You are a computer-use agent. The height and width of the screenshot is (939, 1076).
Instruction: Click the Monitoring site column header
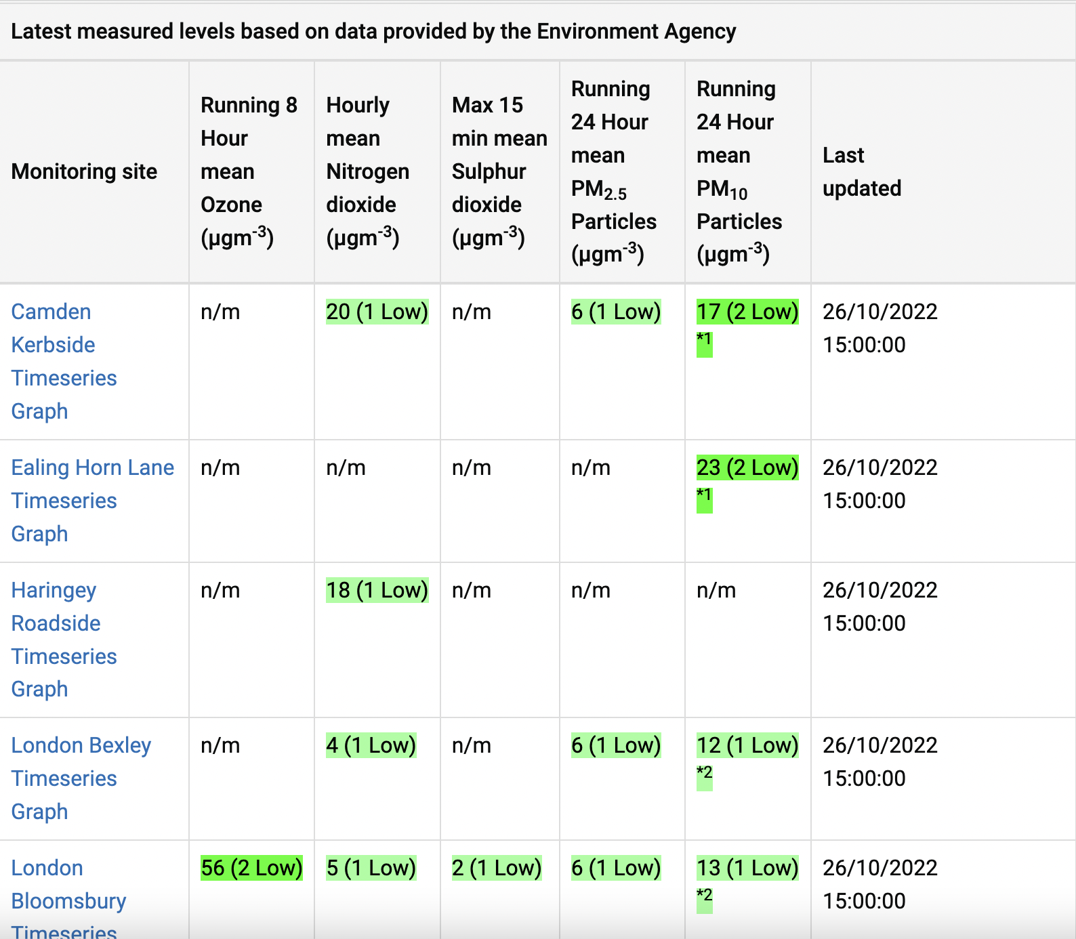click(84, 171)
